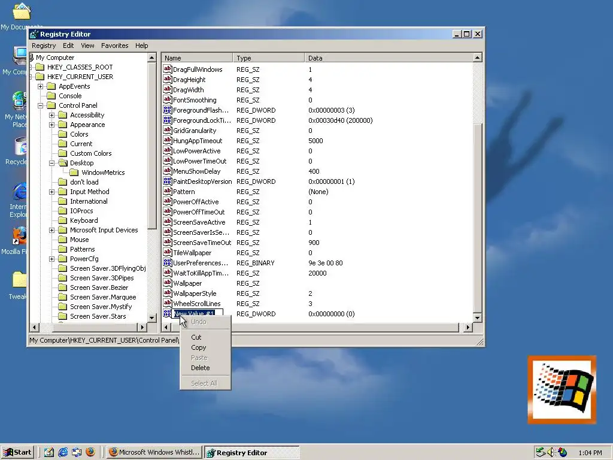Image resolution: width=613 pixels, height=460 pixels.
Task: Choose Copy from the context menu
Action: (x=205, y=347)
